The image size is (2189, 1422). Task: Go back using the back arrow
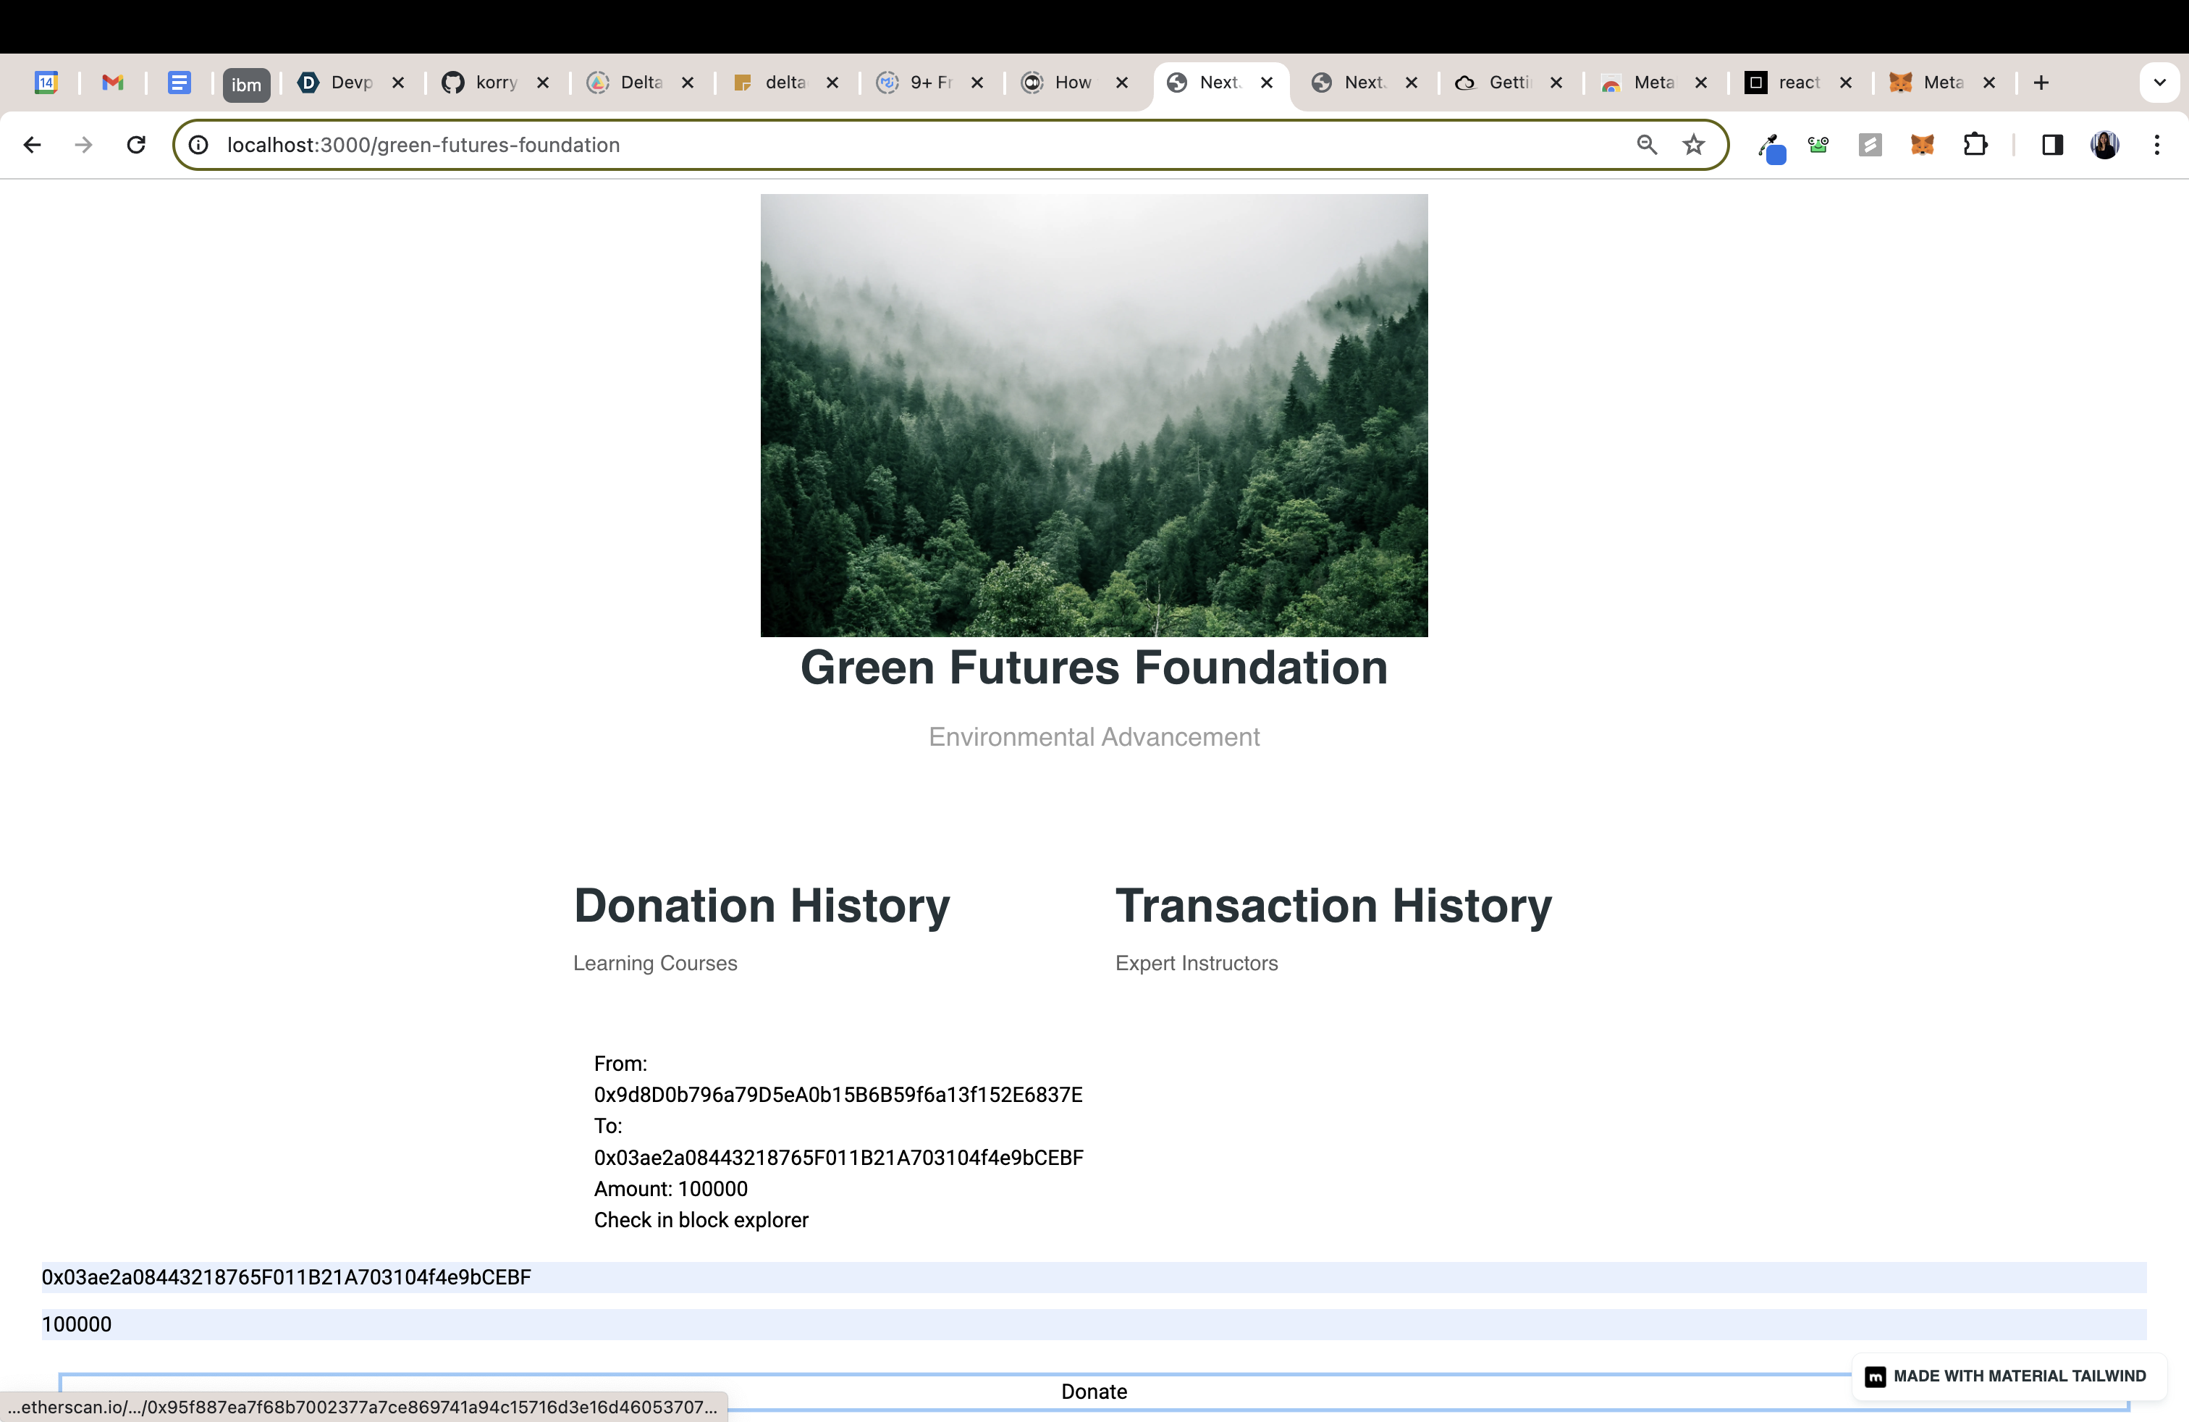(x=32, y=144)
